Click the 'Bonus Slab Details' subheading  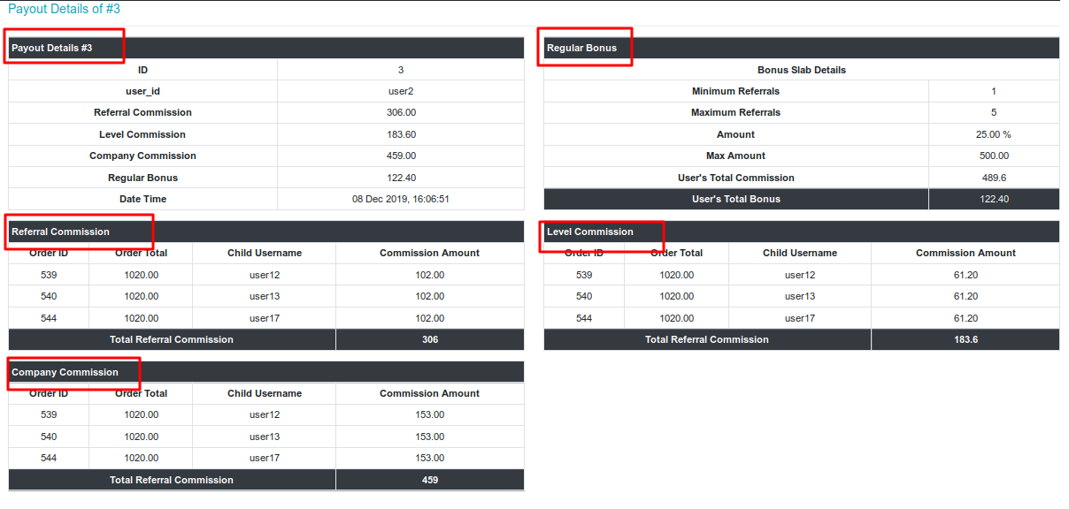(x=801, y=70)
